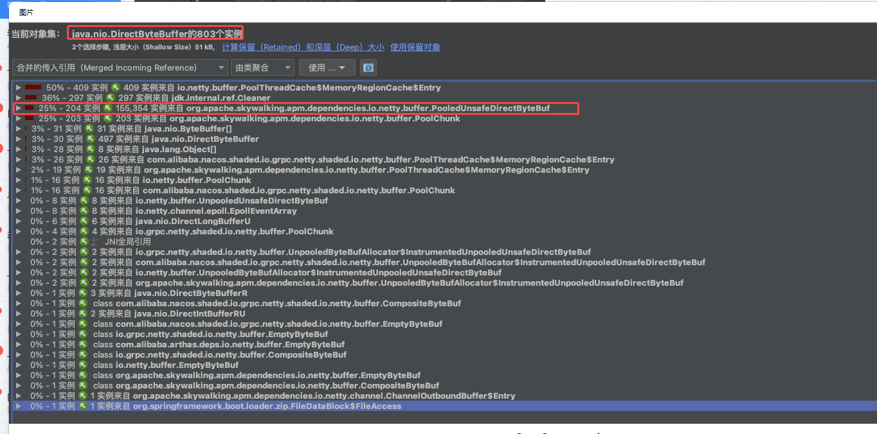Click green icon in ChannelOutboundBuffer$Entry row
The width and height of the screenshot is (877, 434).
coord(84,395)
